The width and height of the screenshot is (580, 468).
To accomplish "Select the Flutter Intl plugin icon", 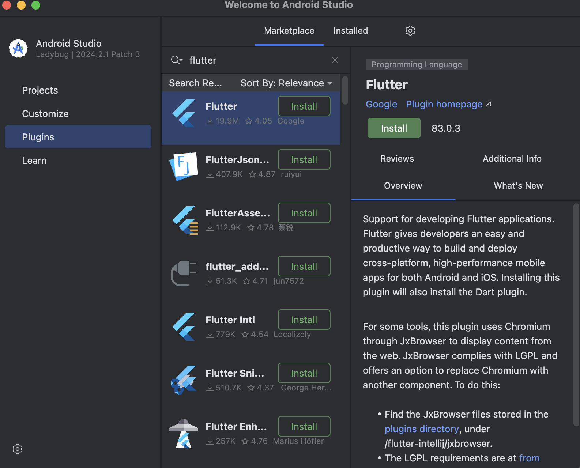I will tap(184, 327).
